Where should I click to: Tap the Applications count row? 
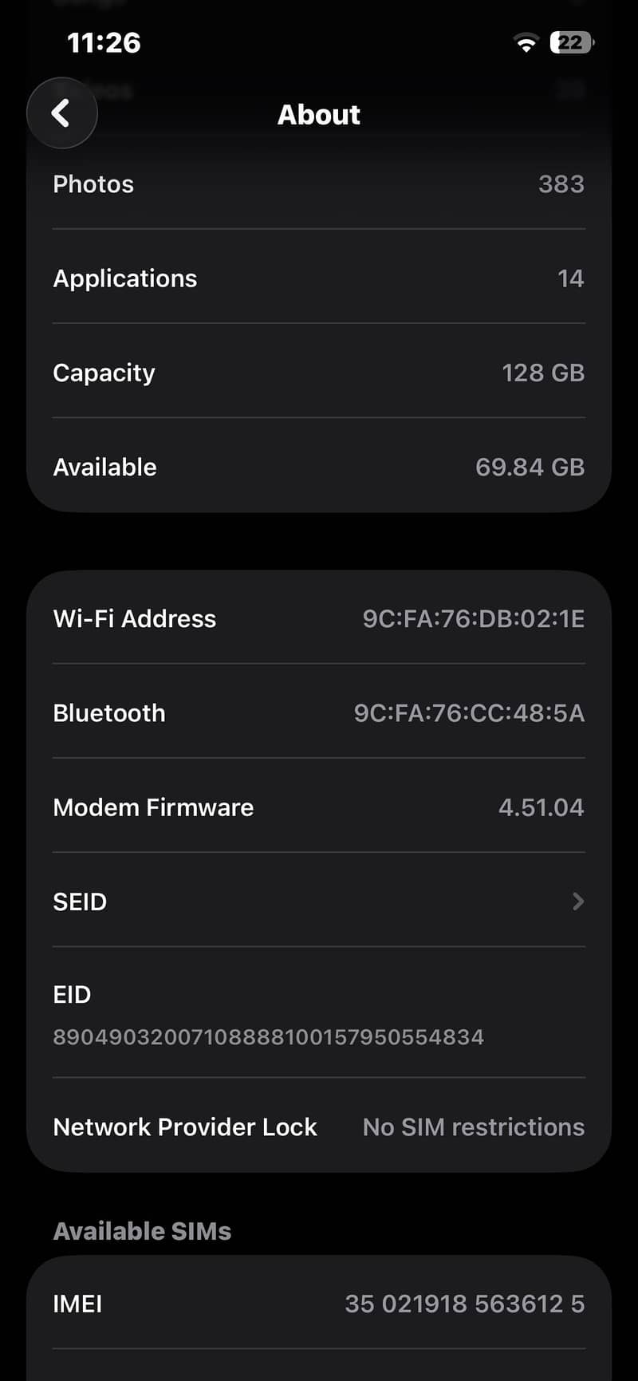click(x=319, y=278)
